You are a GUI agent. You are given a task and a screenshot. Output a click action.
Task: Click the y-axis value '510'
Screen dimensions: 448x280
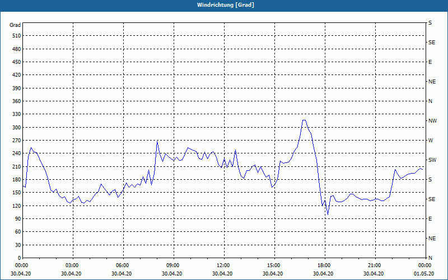[x=17, y=36]
